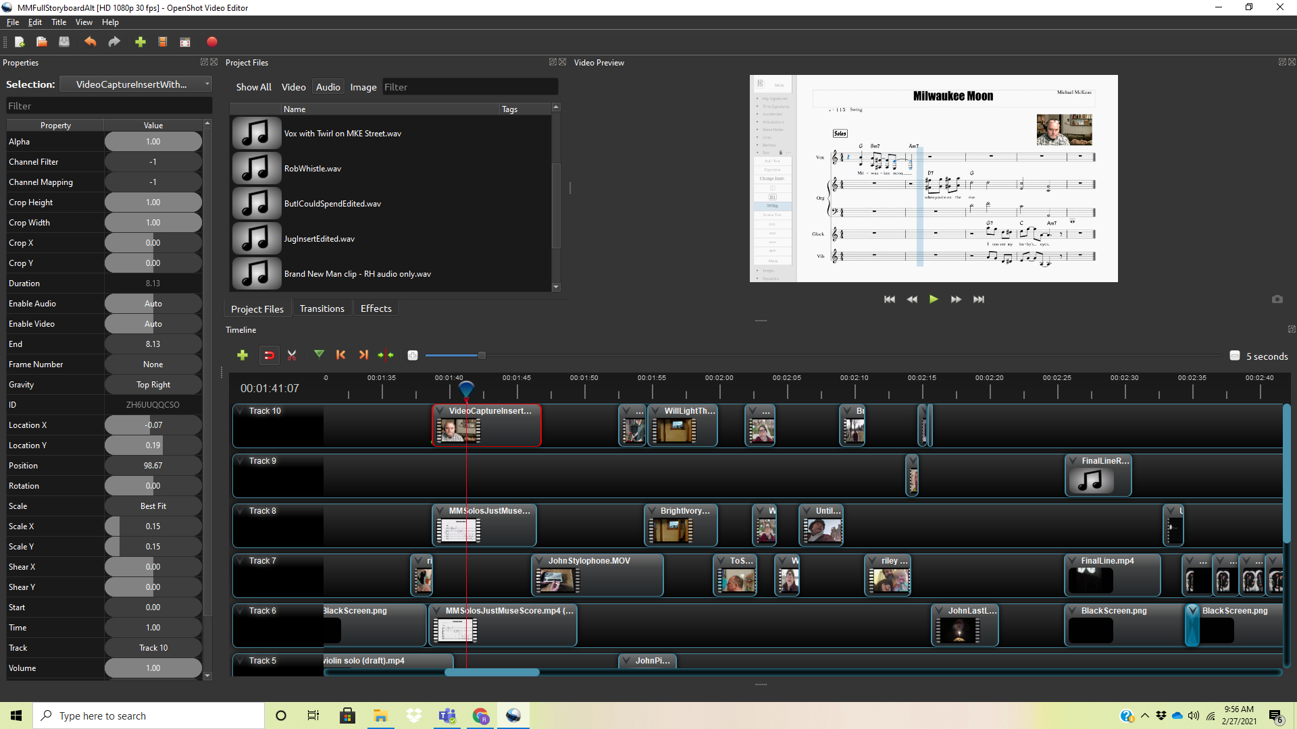Click the red Export Video button
1297x729 pixels.
(212, 42)
